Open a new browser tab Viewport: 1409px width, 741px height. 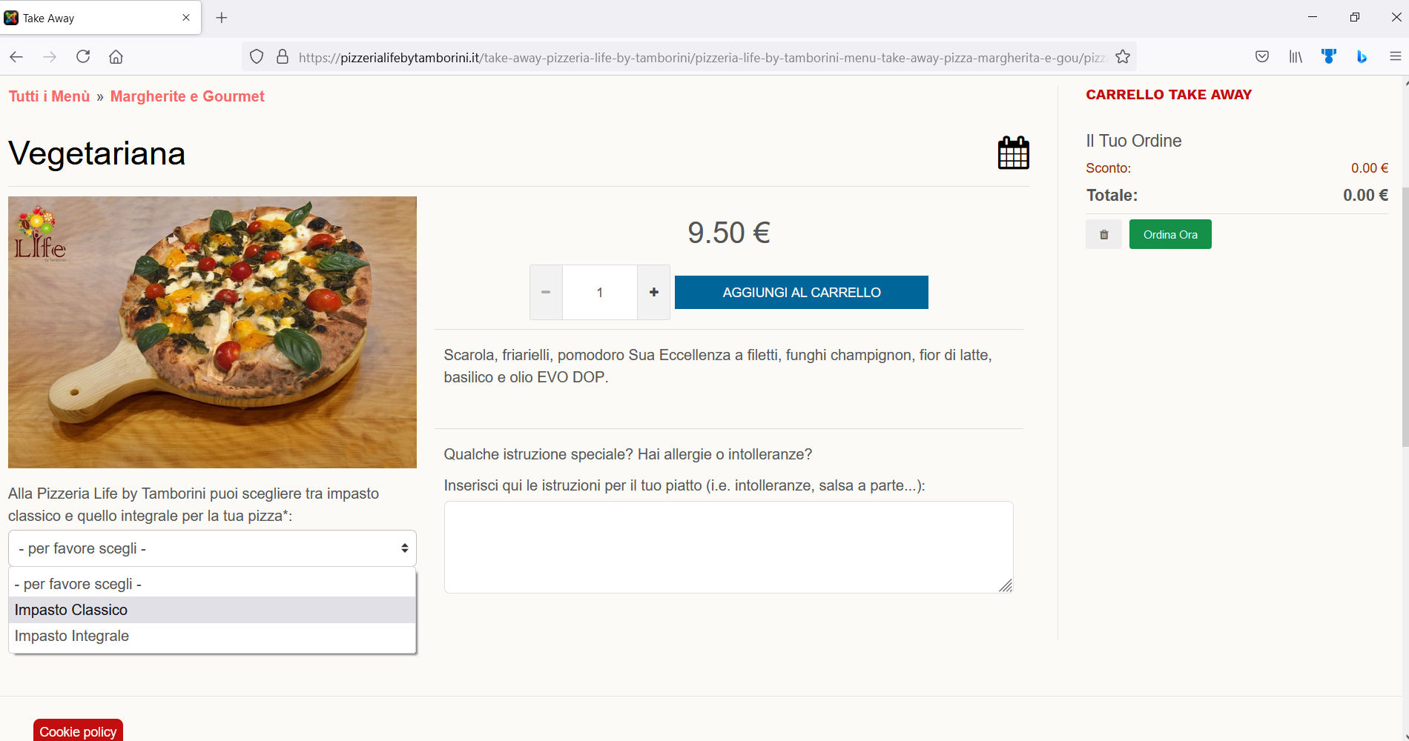point(222,18)
